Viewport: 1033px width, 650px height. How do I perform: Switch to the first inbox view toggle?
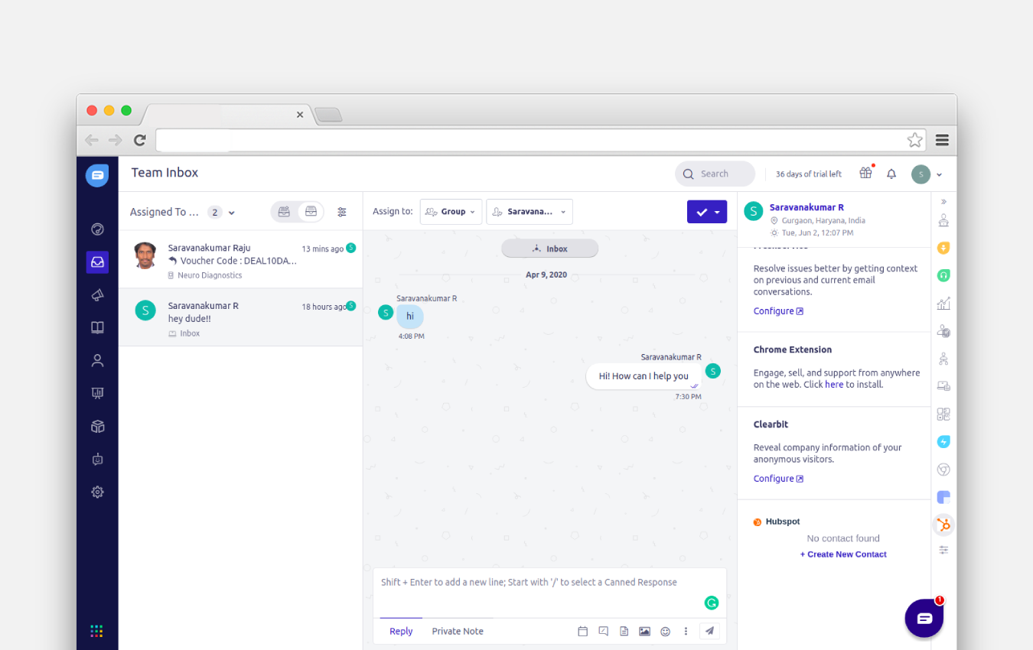click(284, 212)
